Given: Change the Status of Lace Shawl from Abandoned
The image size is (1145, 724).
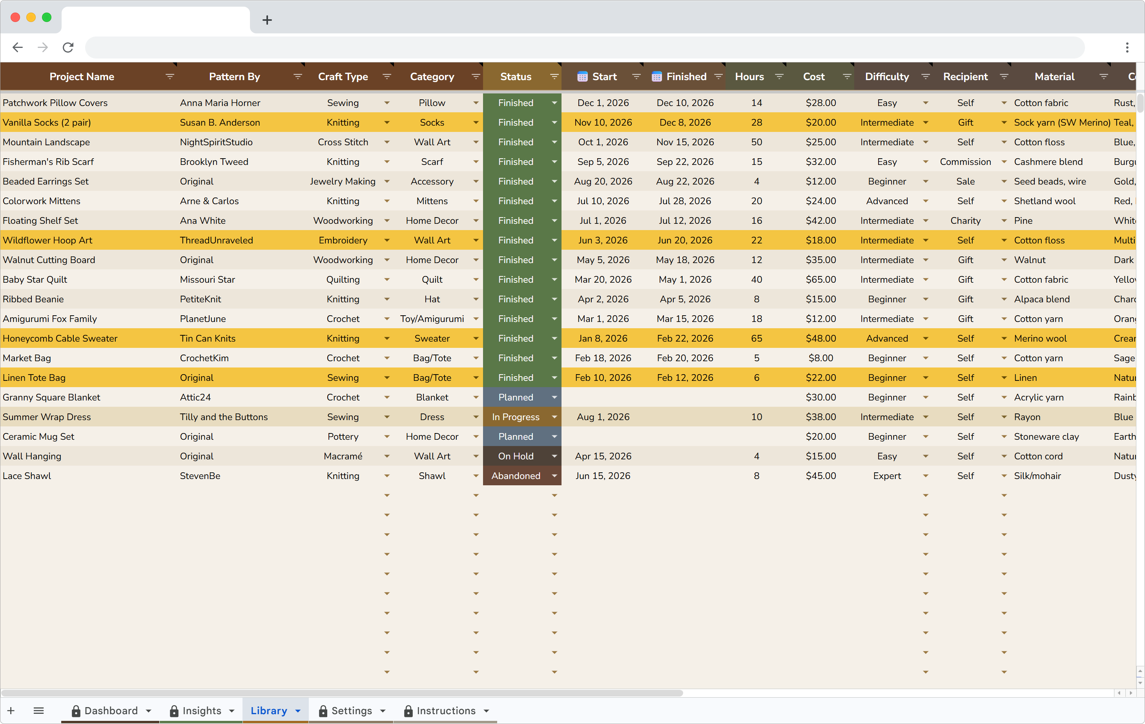Looking at the screenshot, I should click(x=554, y=476).
